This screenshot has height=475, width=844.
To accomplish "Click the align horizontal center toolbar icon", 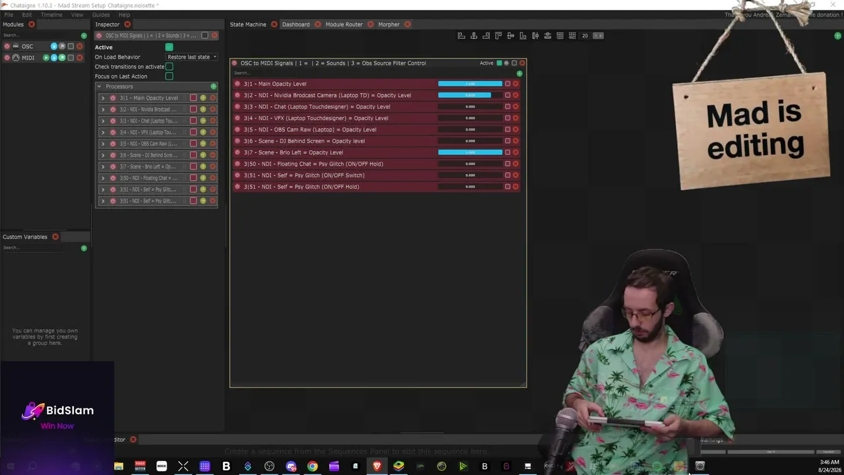I will [x=473, y=36].
